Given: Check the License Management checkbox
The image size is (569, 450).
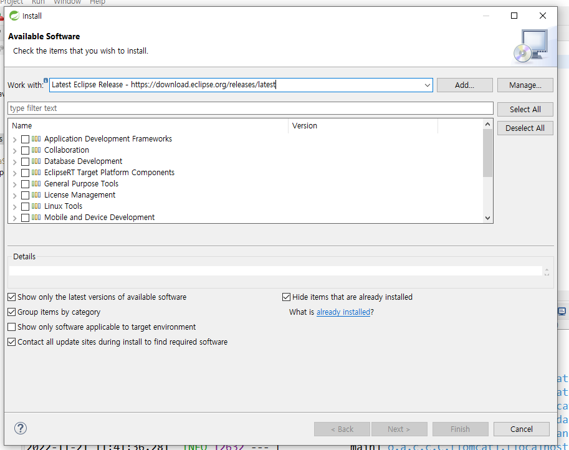Looking at the screenshot, I should point(25,195).
